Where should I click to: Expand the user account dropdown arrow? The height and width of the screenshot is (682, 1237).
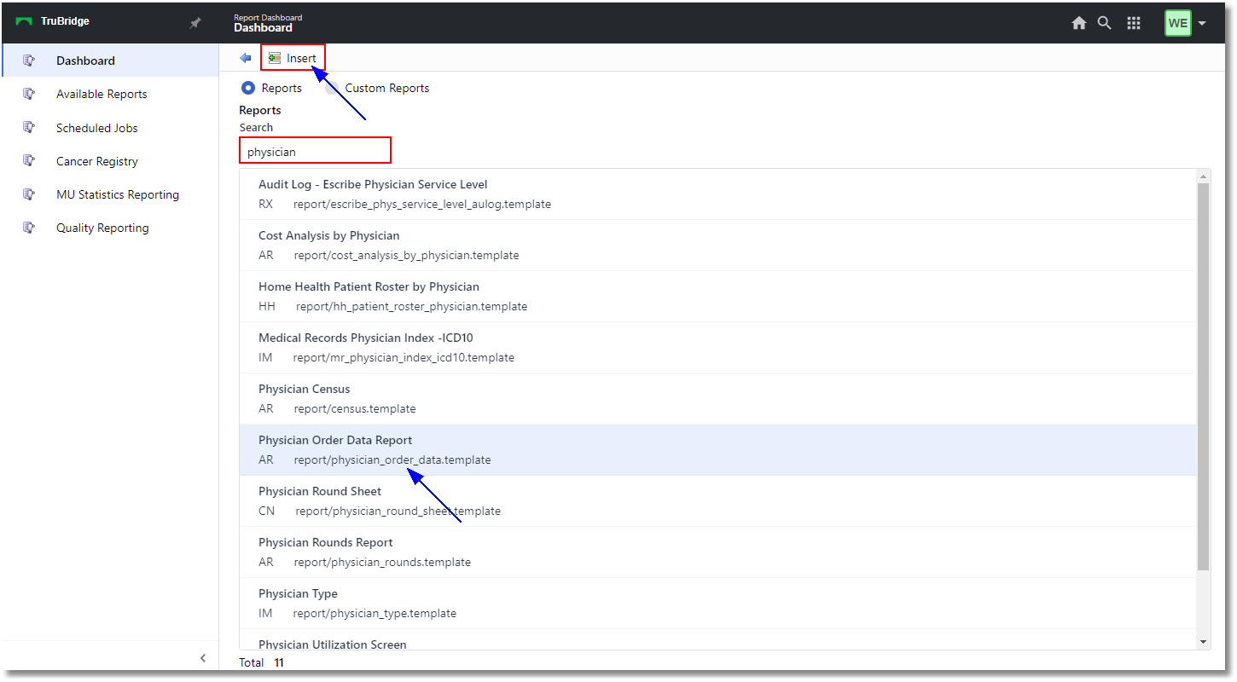point(1202,23)
